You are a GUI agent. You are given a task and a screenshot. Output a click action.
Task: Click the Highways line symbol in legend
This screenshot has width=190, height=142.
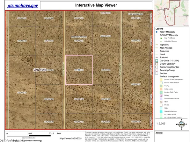[157, 45]
